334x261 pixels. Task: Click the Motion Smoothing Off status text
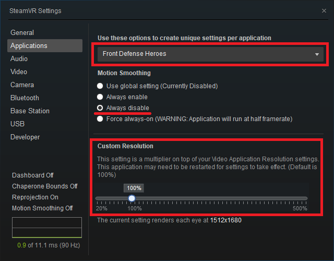(42, 208)
